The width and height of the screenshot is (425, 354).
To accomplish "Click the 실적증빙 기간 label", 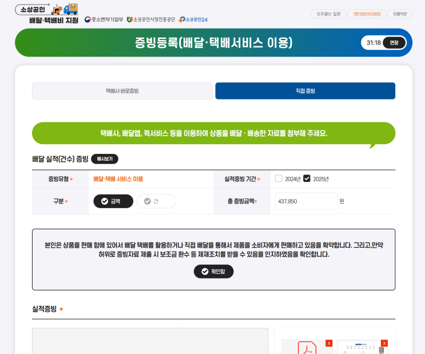I will (x=240, y=179).
